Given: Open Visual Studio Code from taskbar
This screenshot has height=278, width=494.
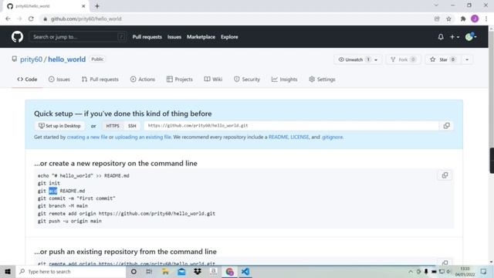Looking at the screenshot, I should [x=245, y=271].
